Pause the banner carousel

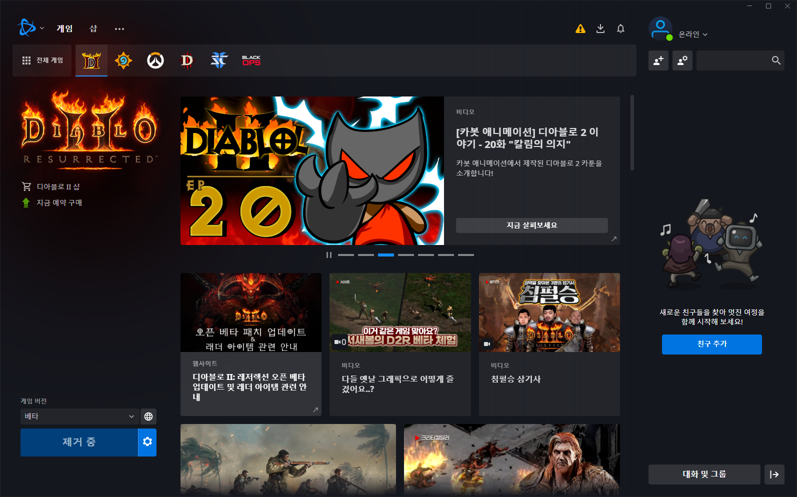[x=329, y=255]
